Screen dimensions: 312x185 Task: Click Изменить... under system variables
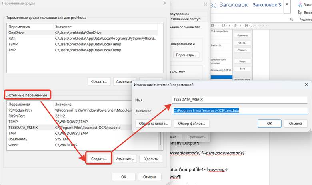pyautogui.click(x=125, y=159)
